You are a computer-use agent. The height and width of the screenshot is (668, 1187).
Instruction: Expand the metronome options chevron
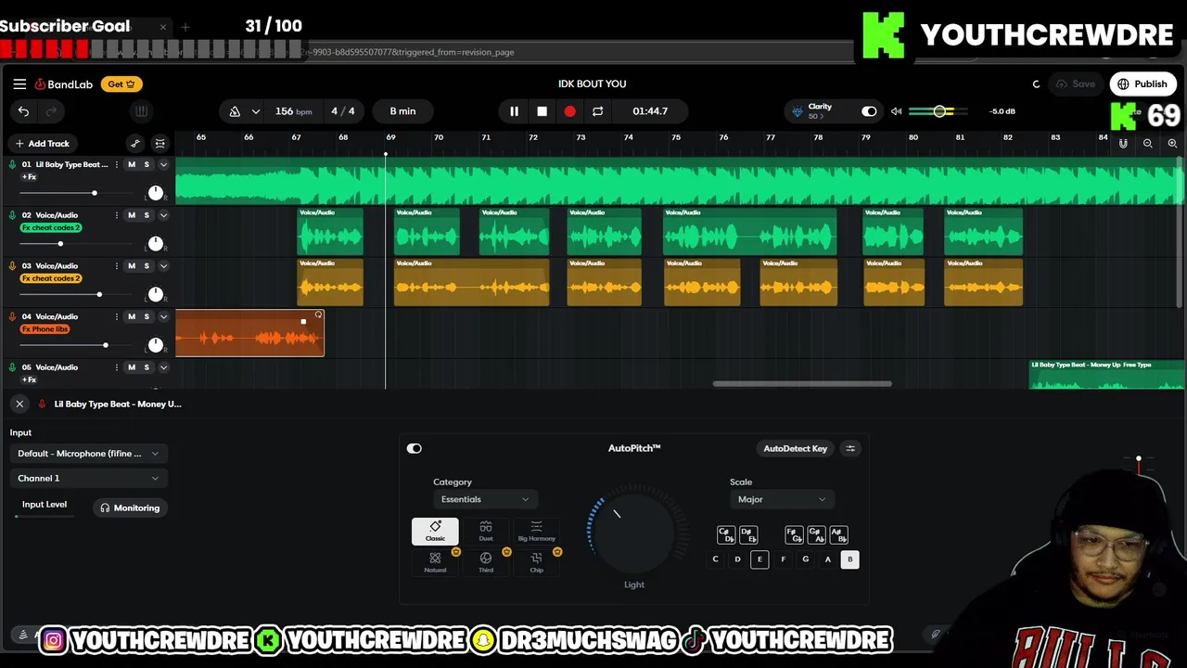pyautogui.click(x=255, y=111)
